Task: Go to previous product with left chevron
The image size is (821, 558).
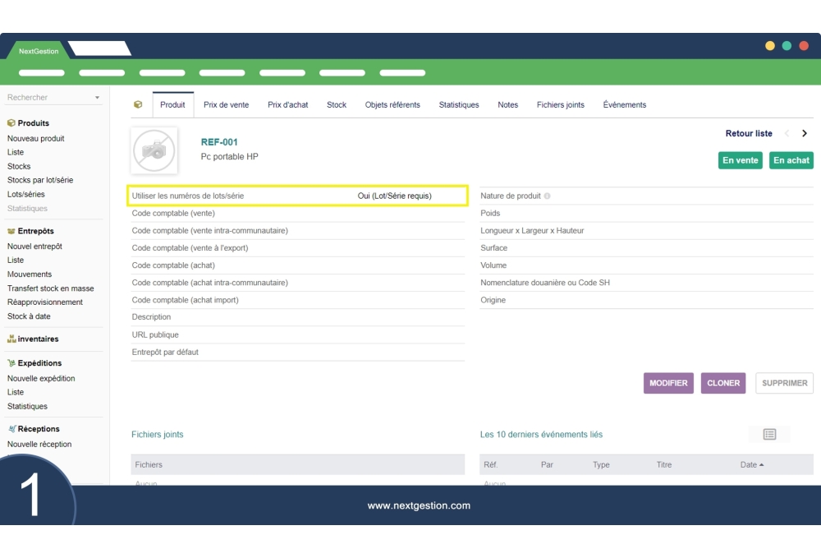Action: (x=787, y=134)
